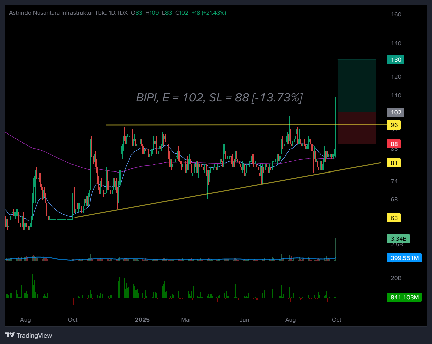
Task: Click the red 88 stop-loss price tag
Action: [394, 144]
